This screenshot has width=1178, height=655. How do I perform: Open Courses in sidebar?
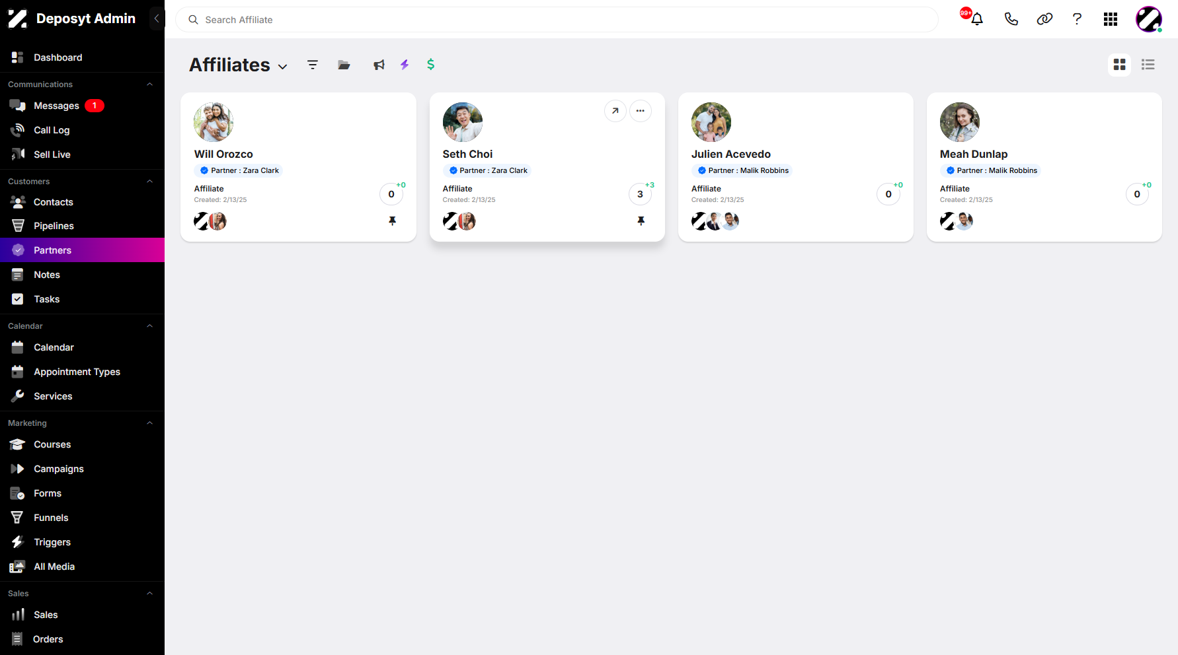[82, 444]
